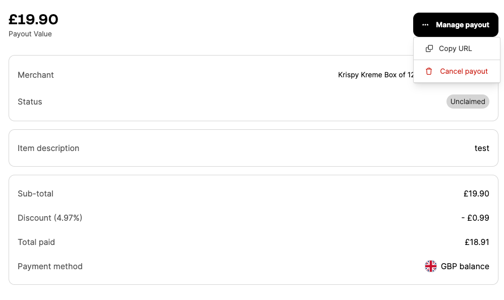
Task: Click the discount amount - £0.99
Action: click(x=475, y=218)
